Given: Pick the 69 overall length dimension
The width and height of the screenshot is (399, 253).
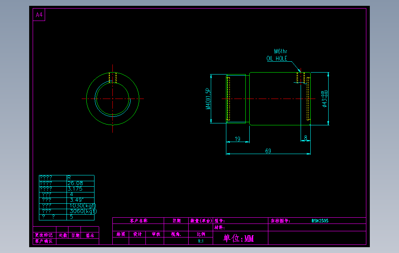Looking at the screenshot, I should (x=268, y=151).
